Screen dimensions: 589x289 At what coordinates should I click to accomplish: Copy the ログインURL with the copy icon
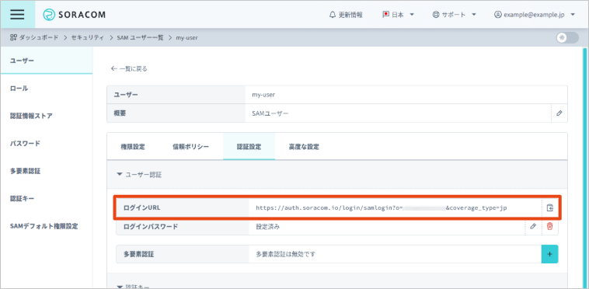coord(550,207)
